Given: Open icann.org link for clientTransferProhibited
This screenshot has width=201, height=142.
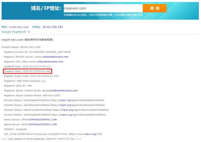Looking at the screenshot, I should point(68,110).
